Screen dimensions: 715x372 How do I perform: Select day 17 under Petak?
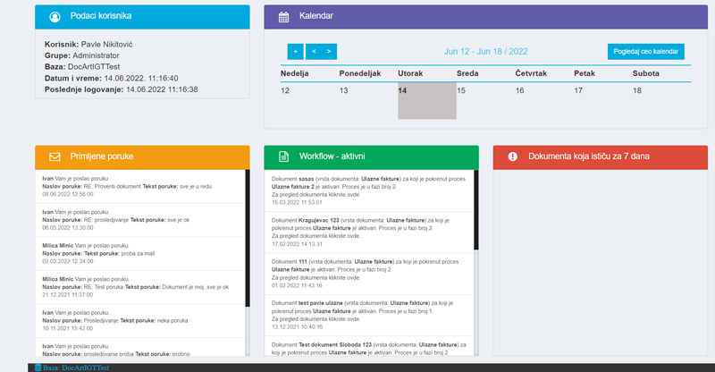(578, 91)
